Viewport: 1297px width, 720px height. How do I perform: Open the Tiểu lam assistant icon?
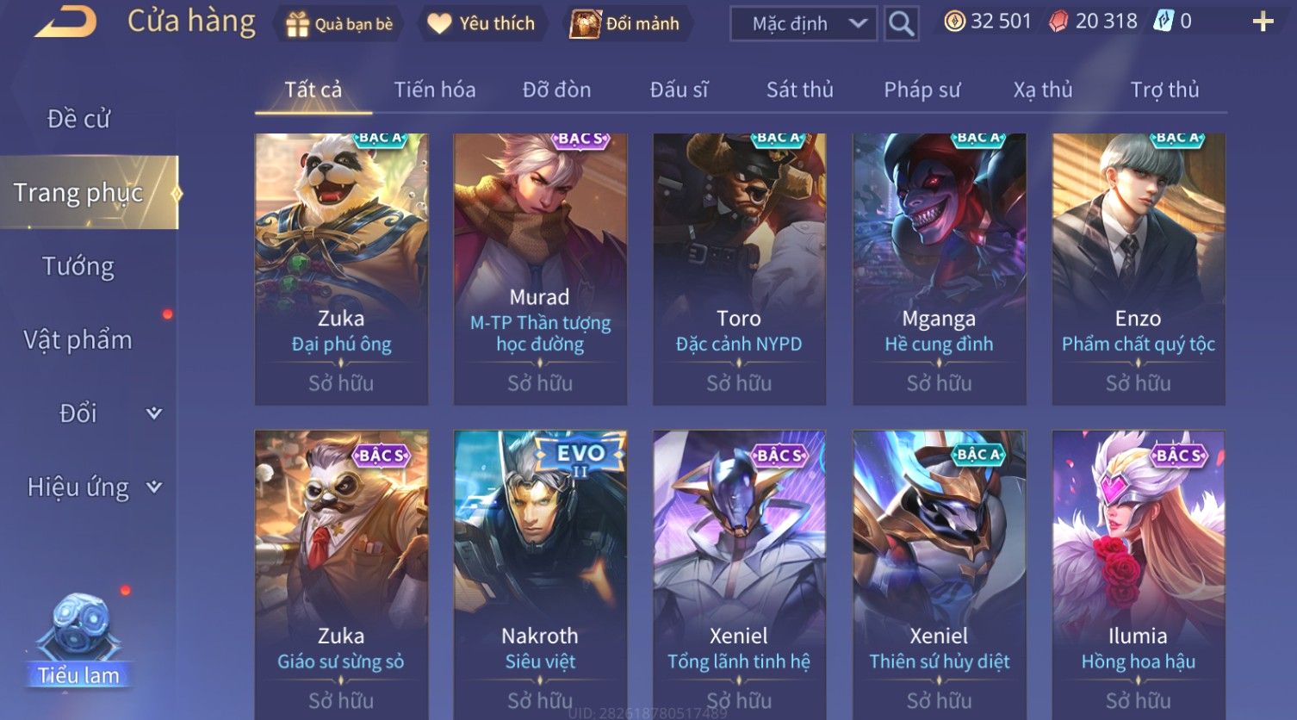pyautogui.click(x=79, y=638)
